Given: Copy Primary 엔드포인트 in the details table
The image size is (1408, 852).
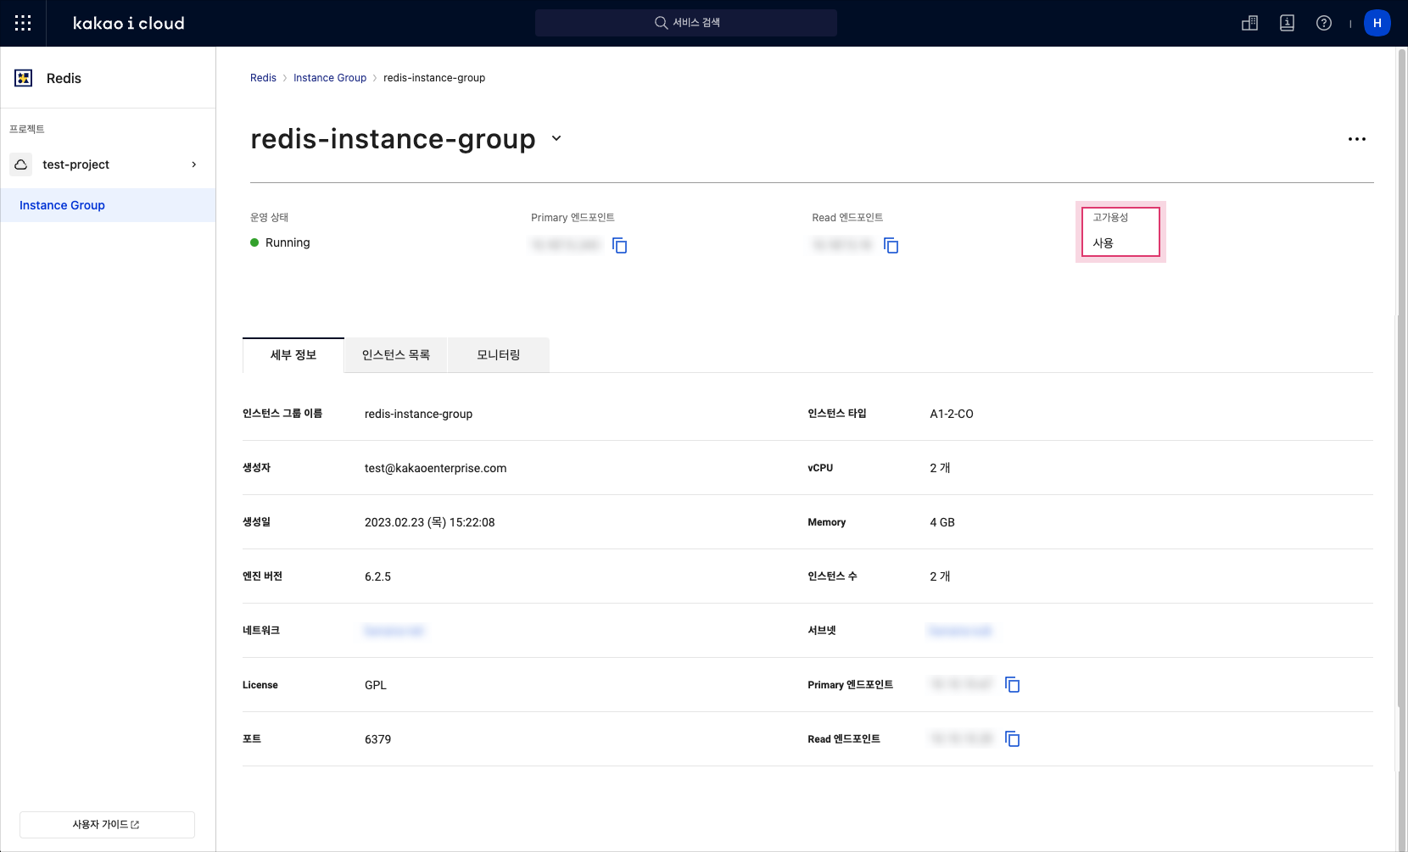Looking at the screenshot, I should tap(1013, 684).
